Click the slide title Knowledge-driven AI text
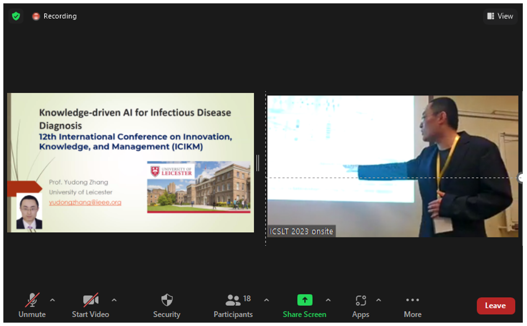 [x=135, y=118]
